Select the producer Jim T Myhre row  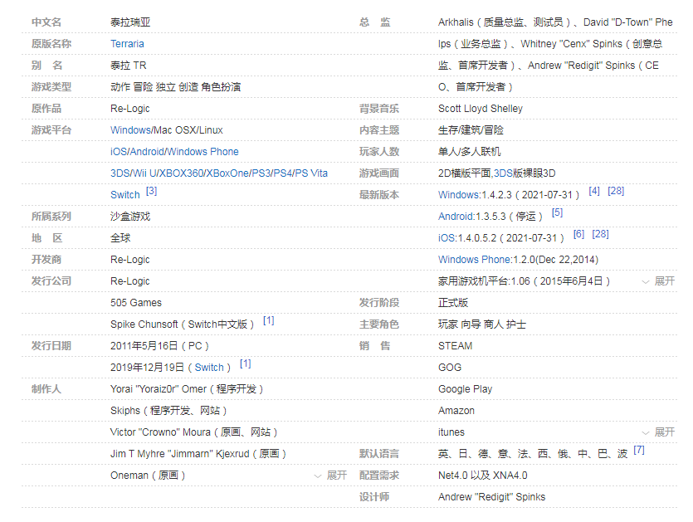[198, 454]
